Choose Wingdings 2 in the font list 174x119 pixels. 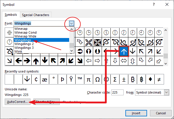click(x=42, y=44)
